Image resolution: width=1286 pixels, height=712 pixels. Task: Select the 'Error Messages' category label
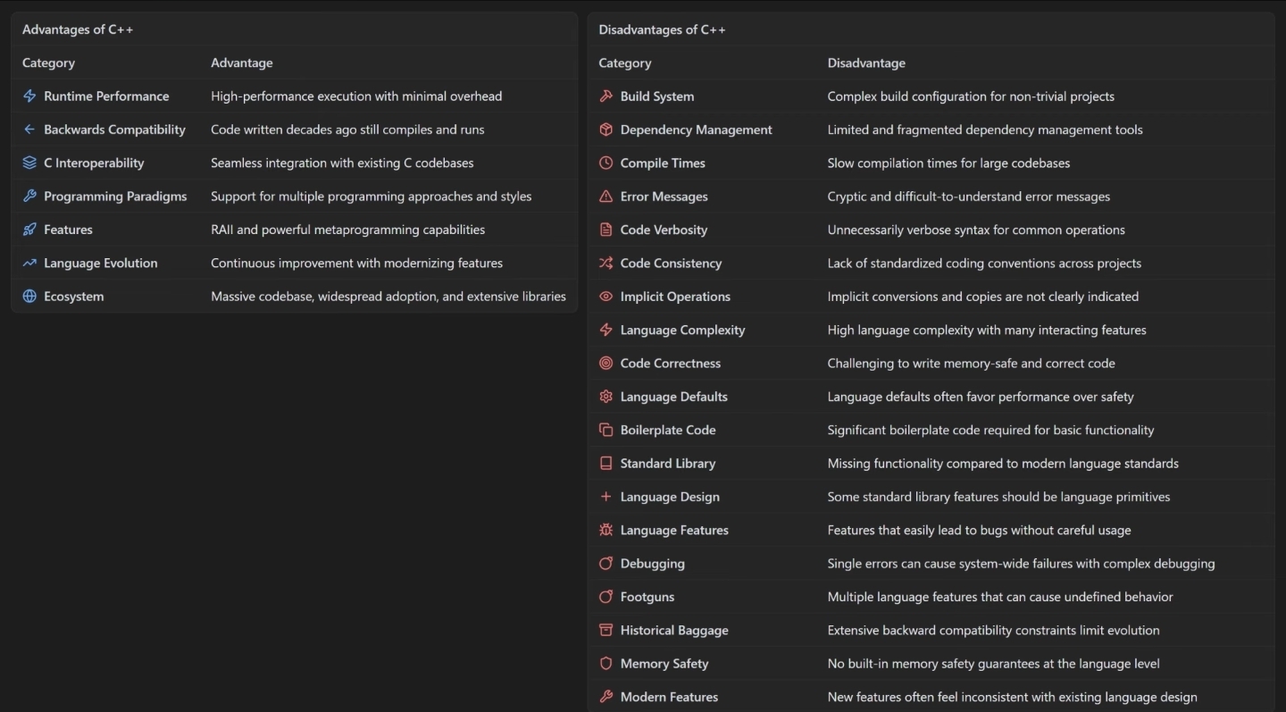664,197
